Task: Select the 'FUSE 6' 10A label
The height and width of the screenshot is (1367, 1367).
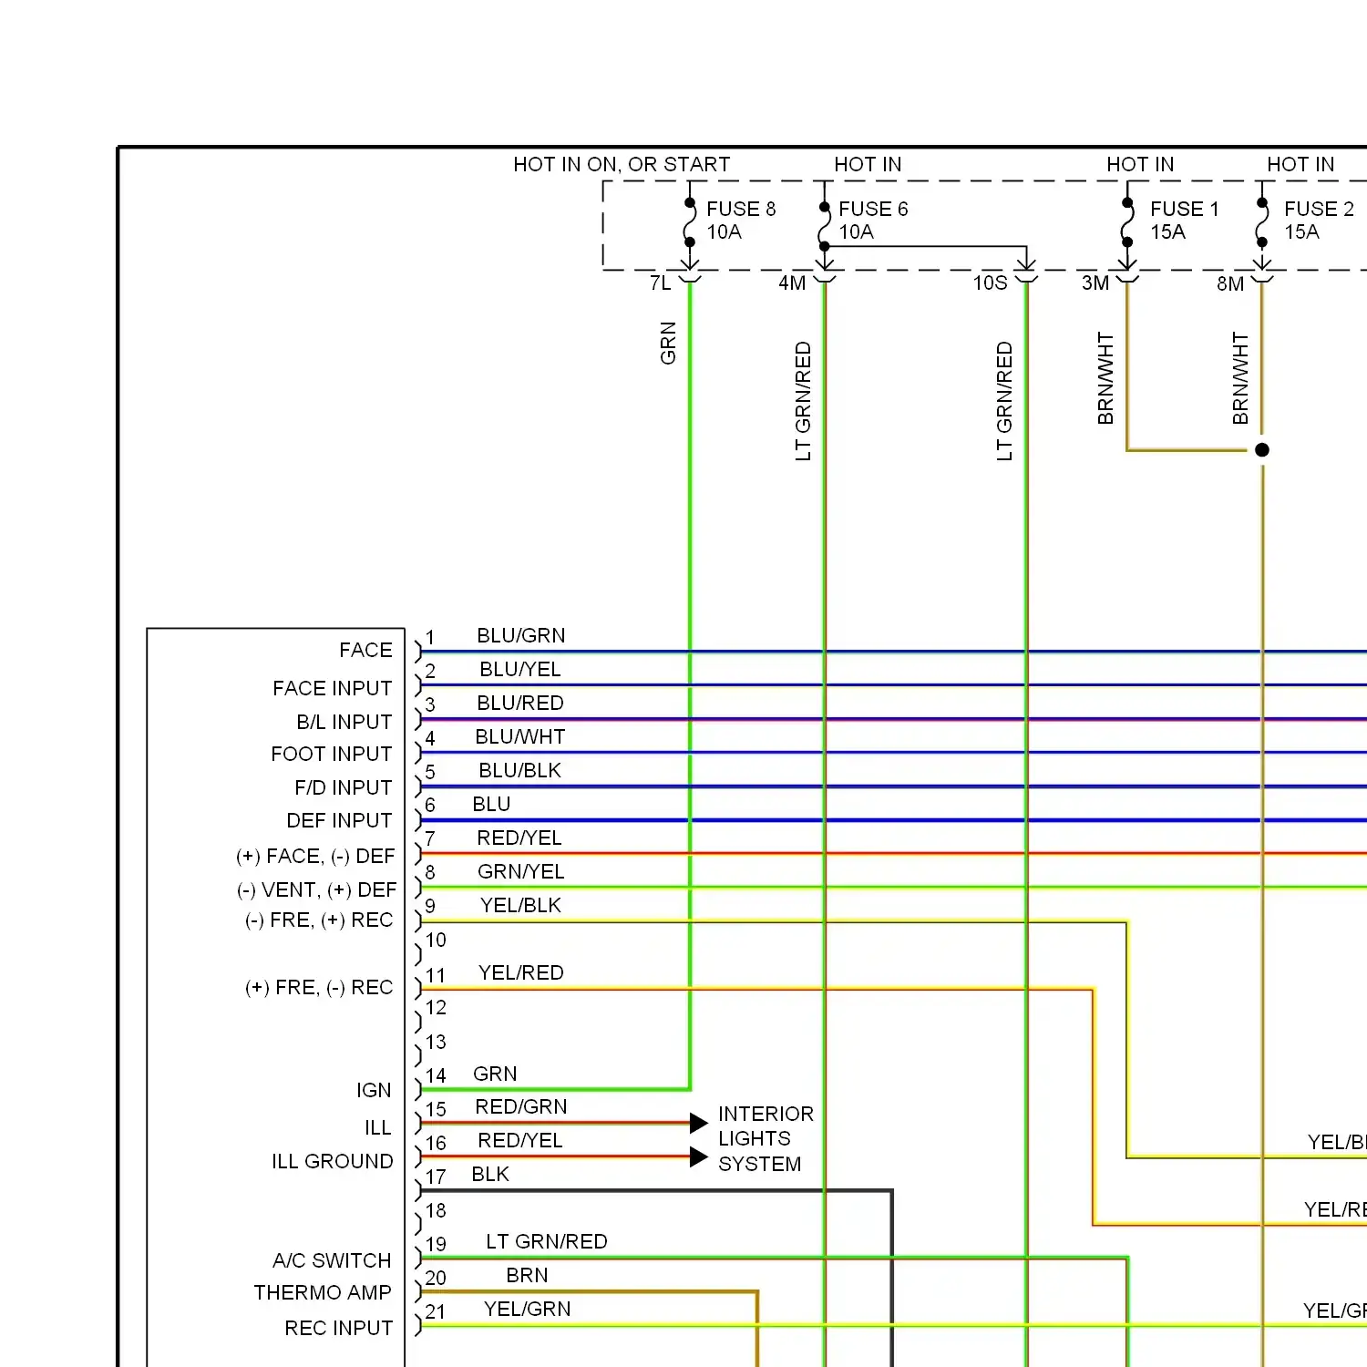Action: pyautogui.click(x=873, y=221)
